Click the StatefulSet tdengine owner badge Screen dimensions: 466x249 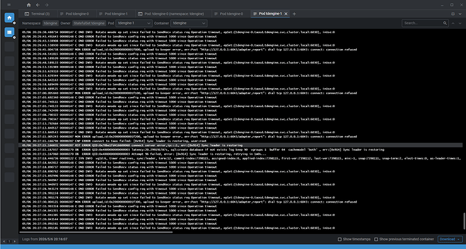89,23
